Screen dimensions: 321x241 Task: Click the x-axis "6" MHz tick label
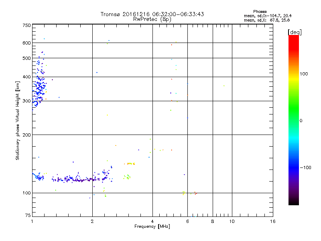pyautogui.click(x=187, y=221)
